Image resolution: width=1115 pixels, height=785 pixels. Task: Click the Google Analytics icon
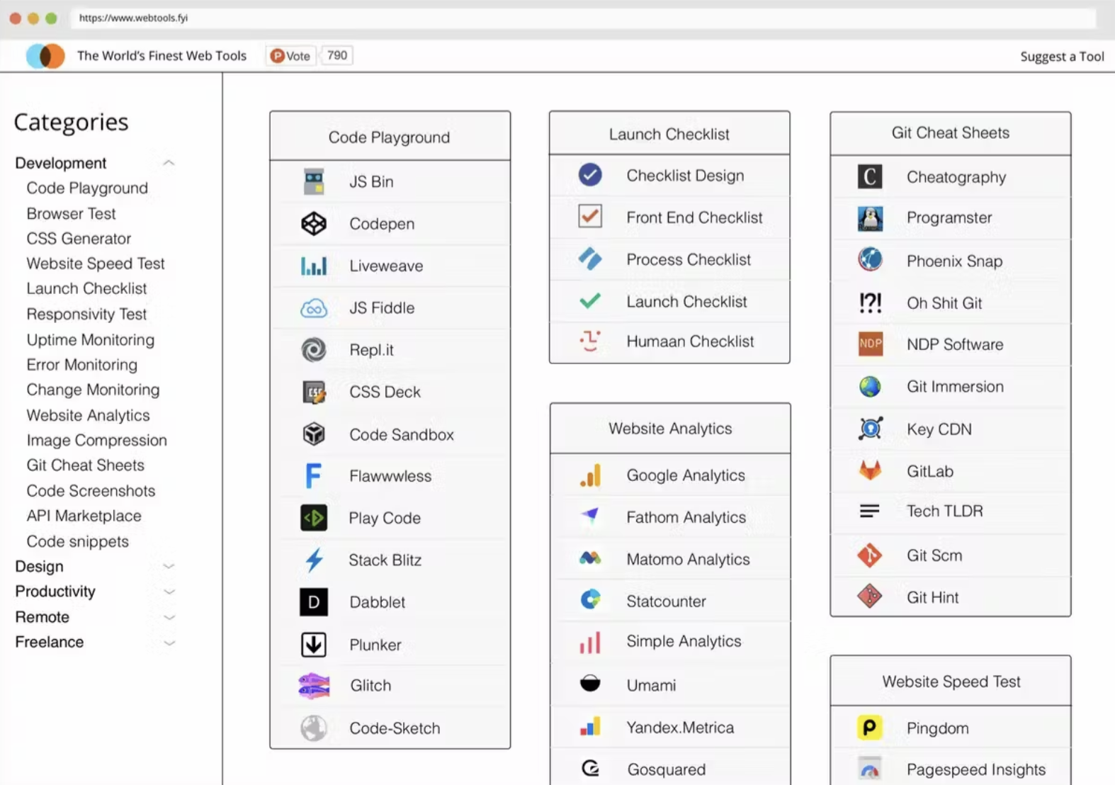pyautogui.click(x=590, y=475)
